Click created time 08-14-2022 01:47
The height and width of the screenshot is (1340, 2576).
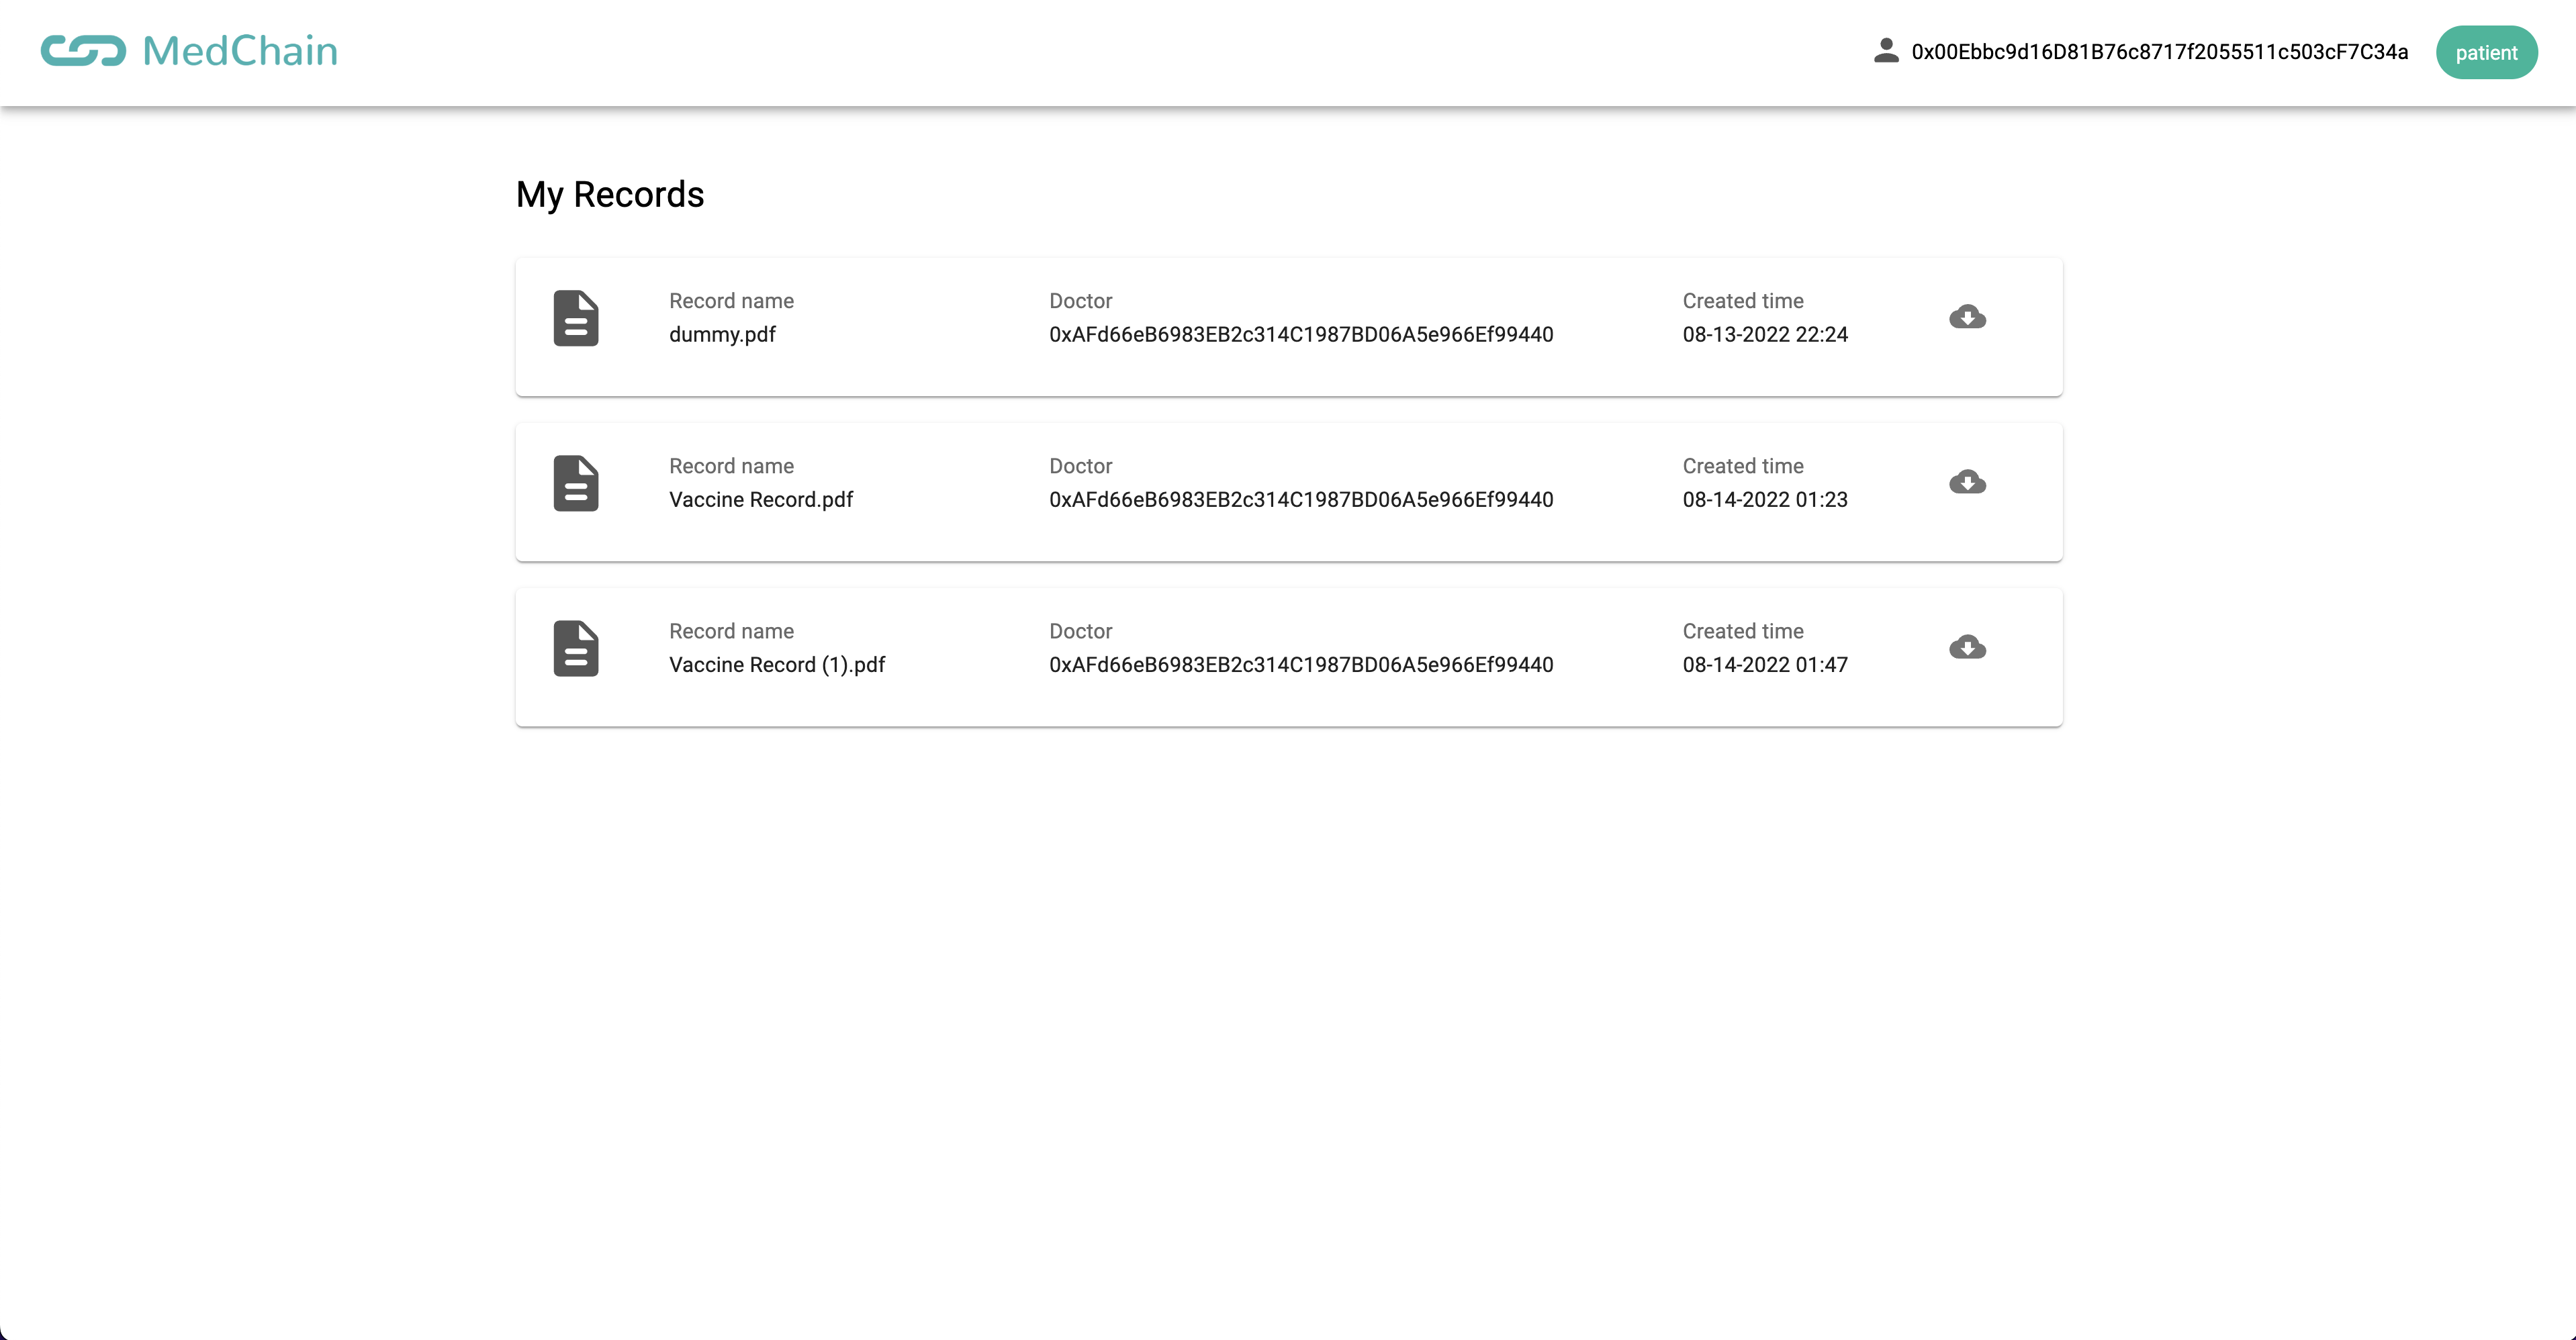click(1764, 664)
